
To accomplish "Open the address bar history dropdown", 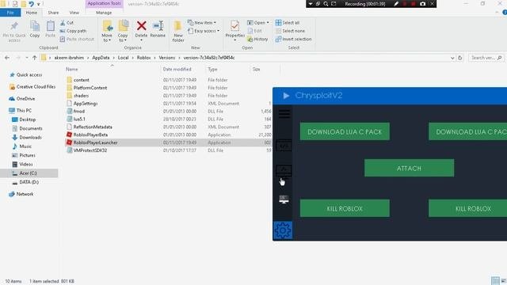I will click(452, 58).
